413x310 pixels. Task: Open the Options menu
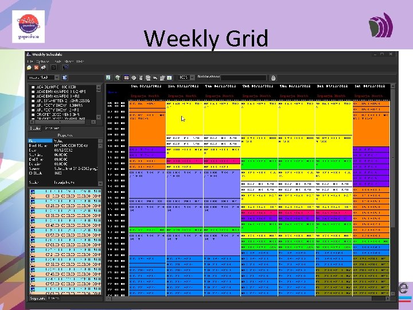coord(42,61)
